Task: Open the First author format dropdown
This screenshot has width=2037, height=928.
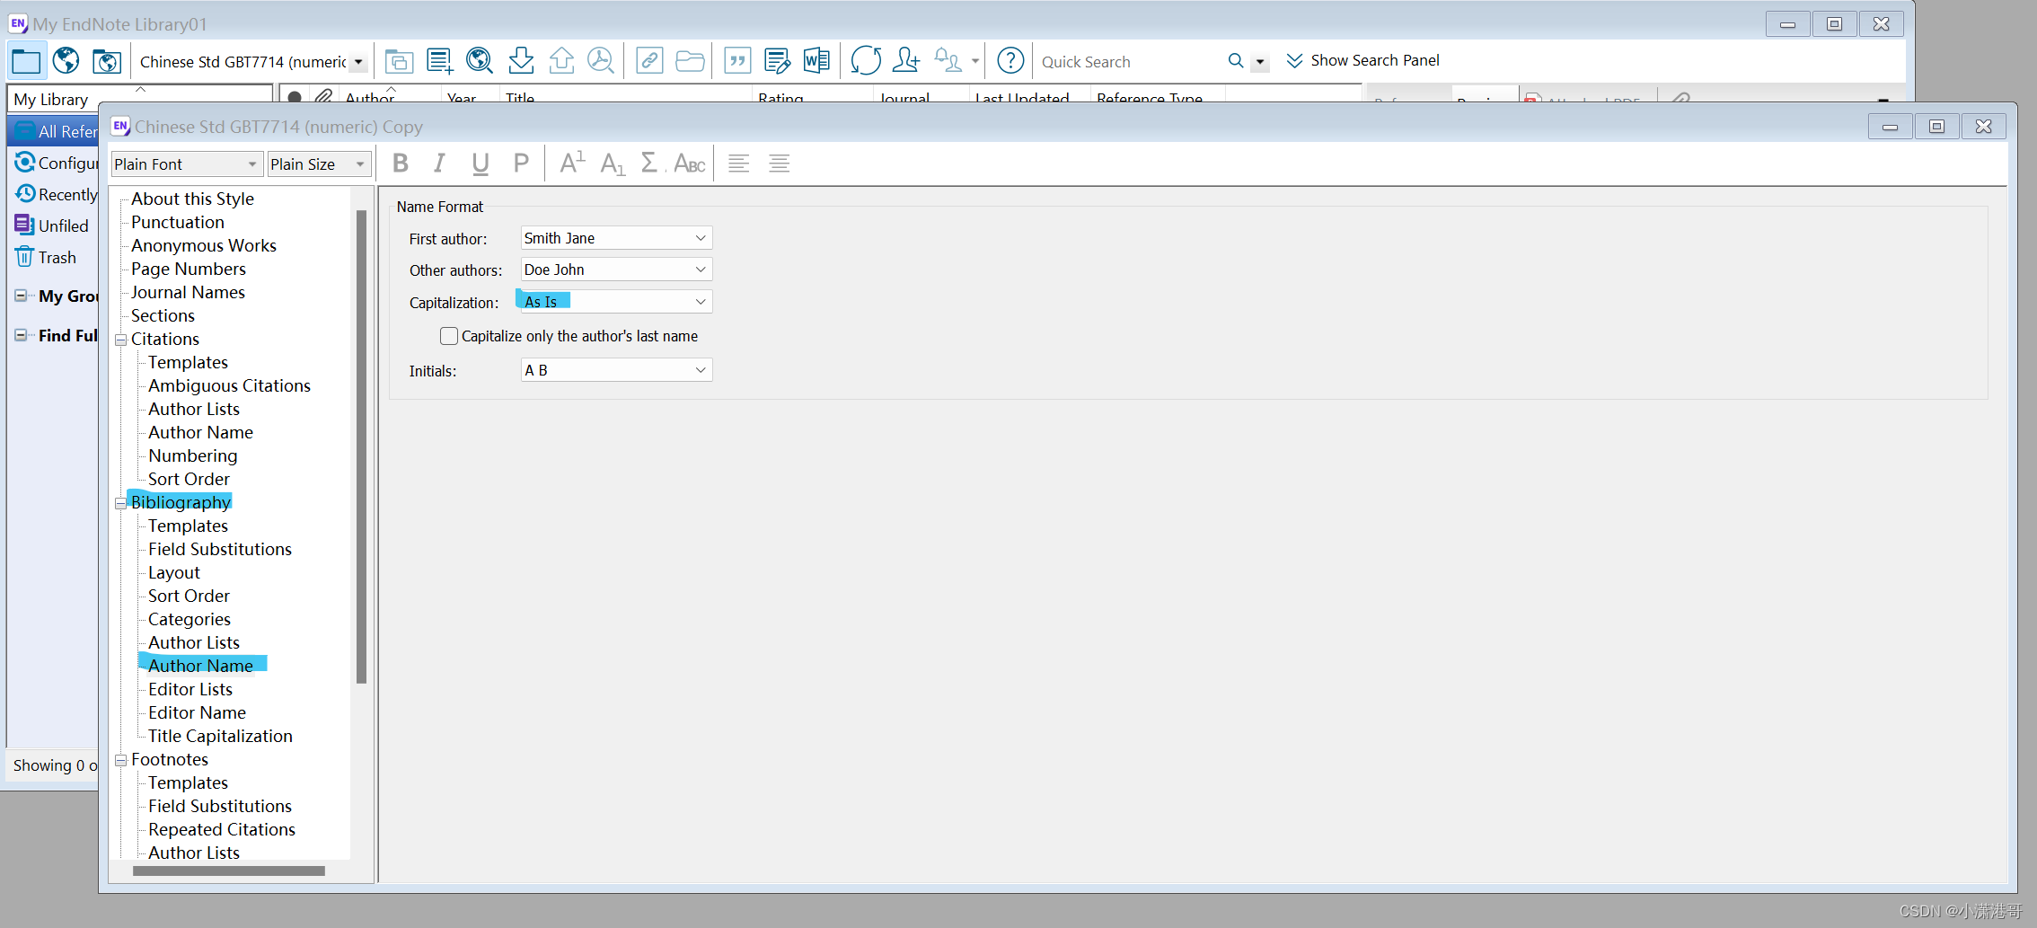Action: coord(616,238)
